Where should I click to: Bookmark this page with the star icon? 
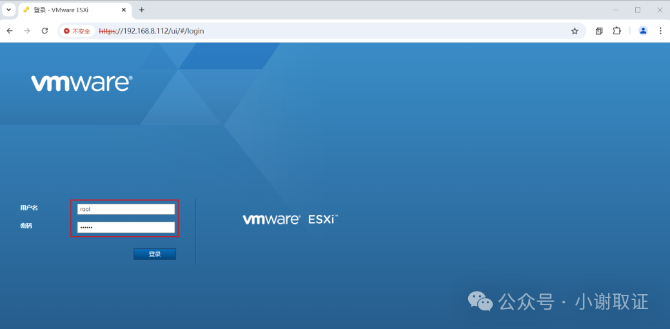575,31
